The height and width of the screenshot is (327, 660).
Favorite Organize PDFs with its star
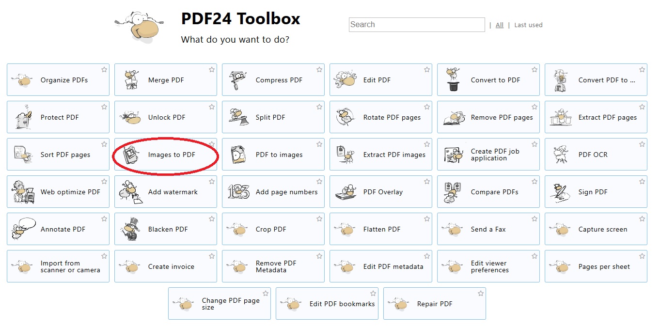pyautogui.click(x=104, y=70)
